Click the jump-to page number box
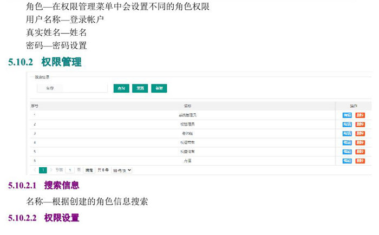Screen dimensions: 379x235 pos(70,170)
